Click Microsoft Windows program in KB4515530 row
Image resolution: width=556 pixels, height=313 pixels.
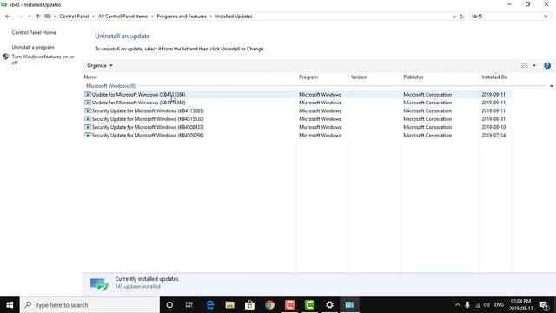click(x=320, y=119)
